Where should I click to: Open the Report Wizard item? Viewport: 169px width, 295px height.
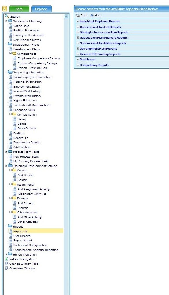tap(22, 241)
